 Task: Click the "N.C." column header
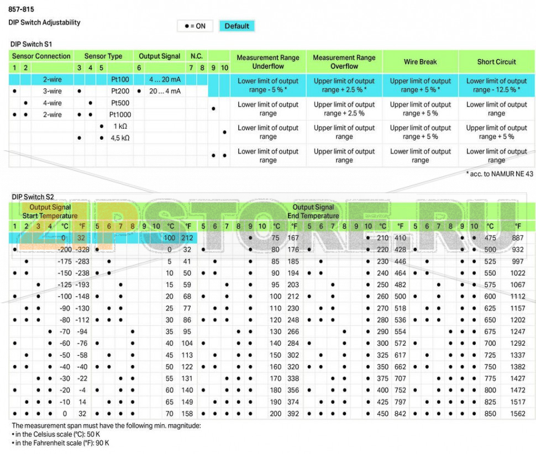(197, 56)
